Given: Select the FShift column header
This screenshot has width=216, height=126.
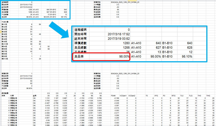Looking at the screenshot, I should point(113,96).
